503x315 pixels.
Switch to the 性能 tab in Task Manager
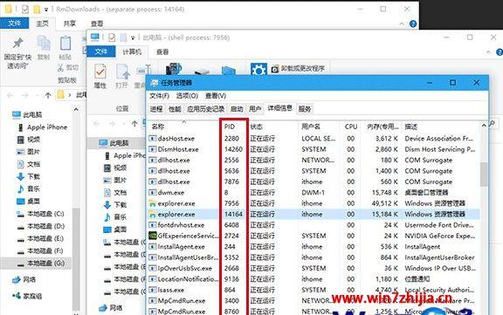[175, 109]
